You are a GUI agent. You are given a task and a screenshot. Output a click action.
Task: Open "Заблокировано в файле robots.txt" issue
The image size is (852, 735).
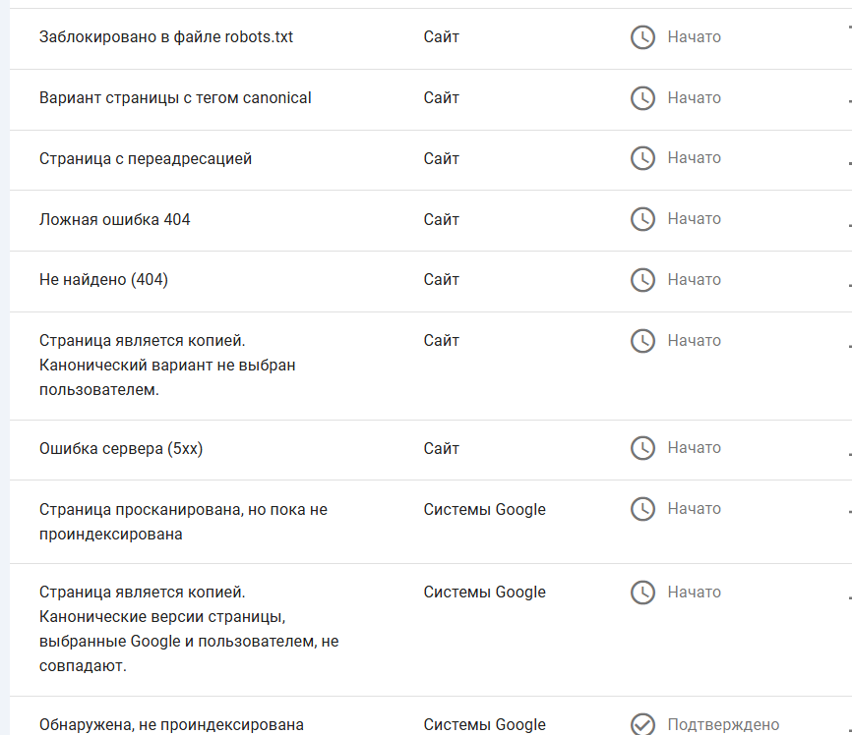(166, 37)
